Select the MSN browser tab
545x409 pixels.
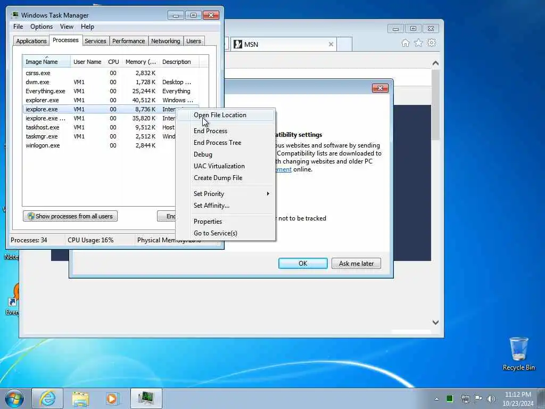[x=283, y=44]
